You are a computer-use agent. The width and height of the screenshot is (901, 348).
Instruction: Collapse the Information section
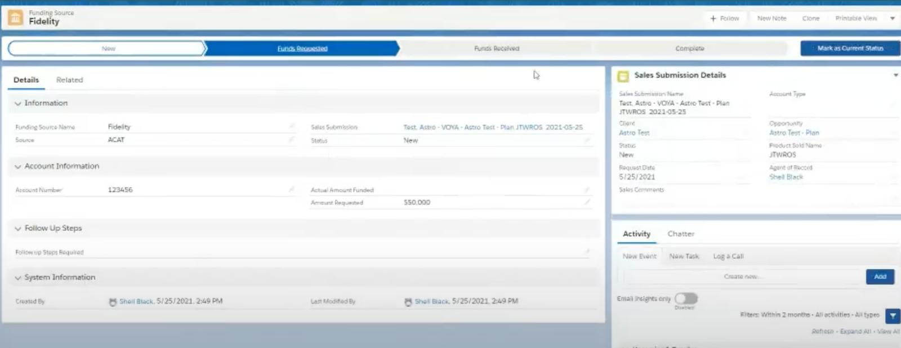coord(18,104)
